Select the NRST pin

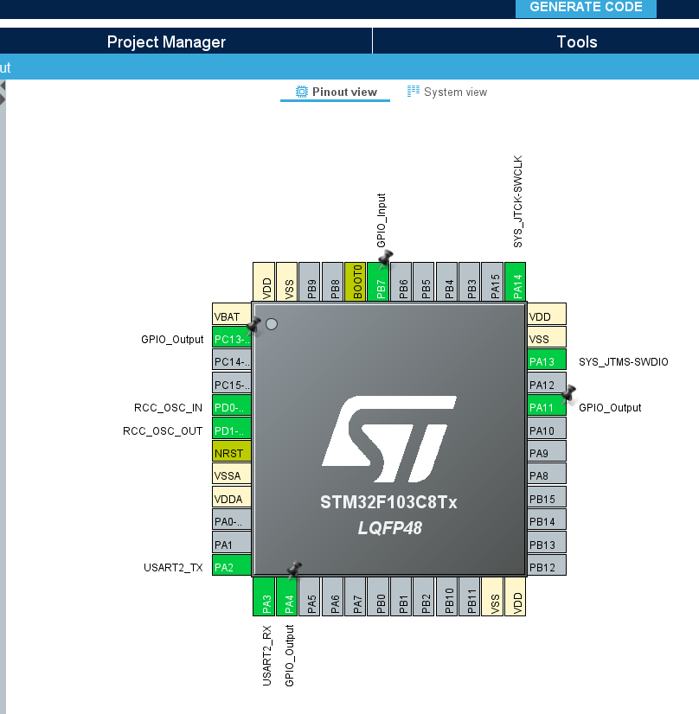coord(232,453)
